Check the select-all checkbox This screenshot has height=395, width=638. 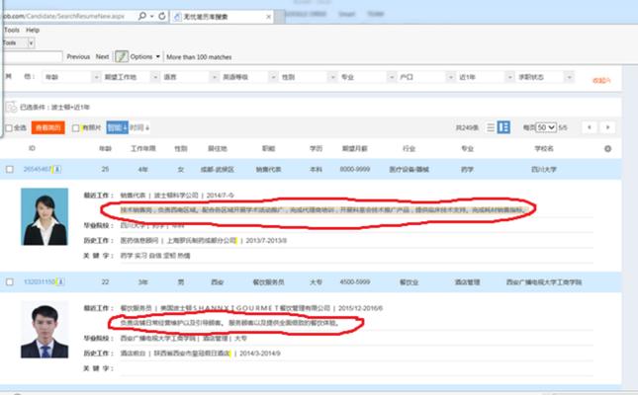[9, 128]
